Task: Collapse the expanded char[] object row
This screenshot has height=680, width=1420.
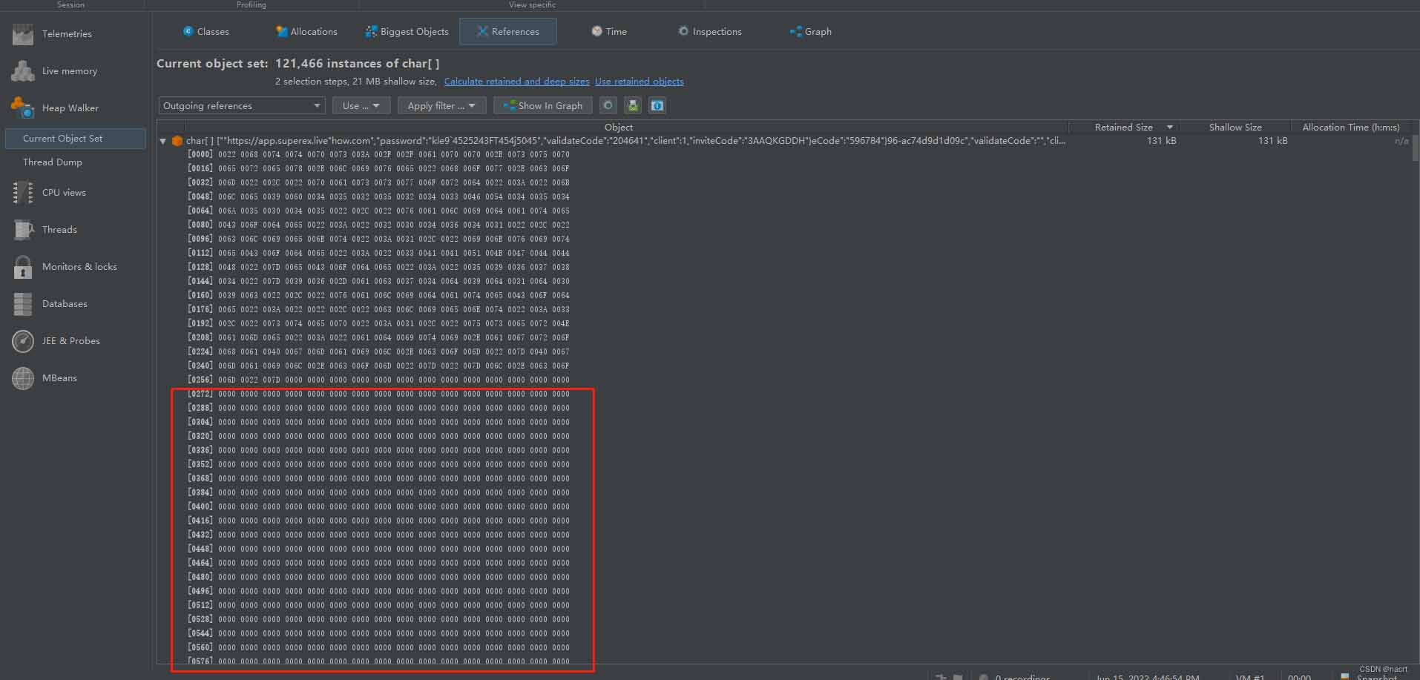Action: (x=163, y=140)
